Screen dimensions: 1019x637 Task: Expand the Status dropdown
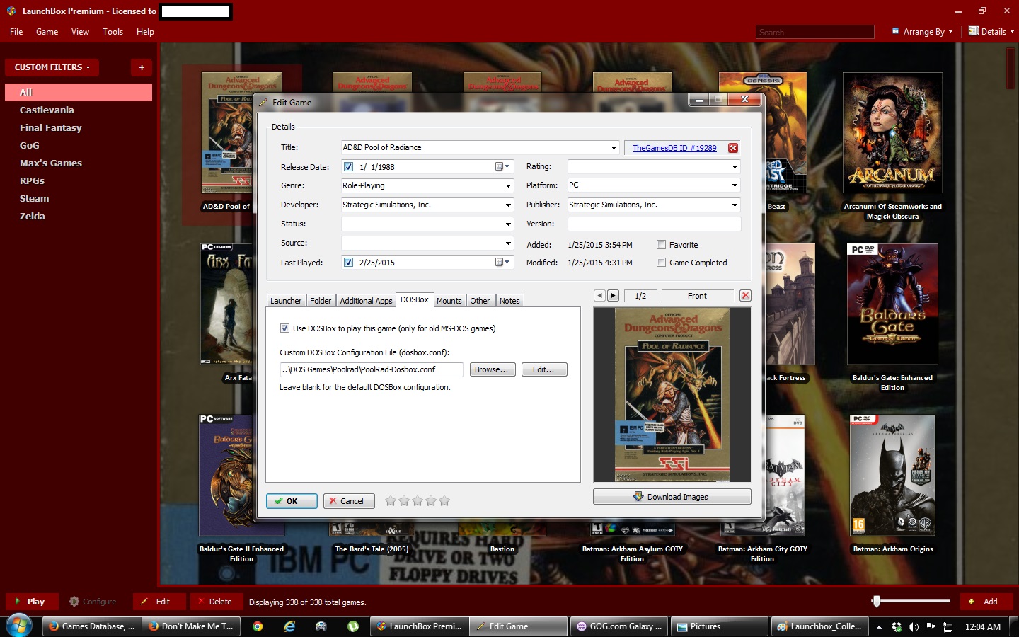pos(508,224)
